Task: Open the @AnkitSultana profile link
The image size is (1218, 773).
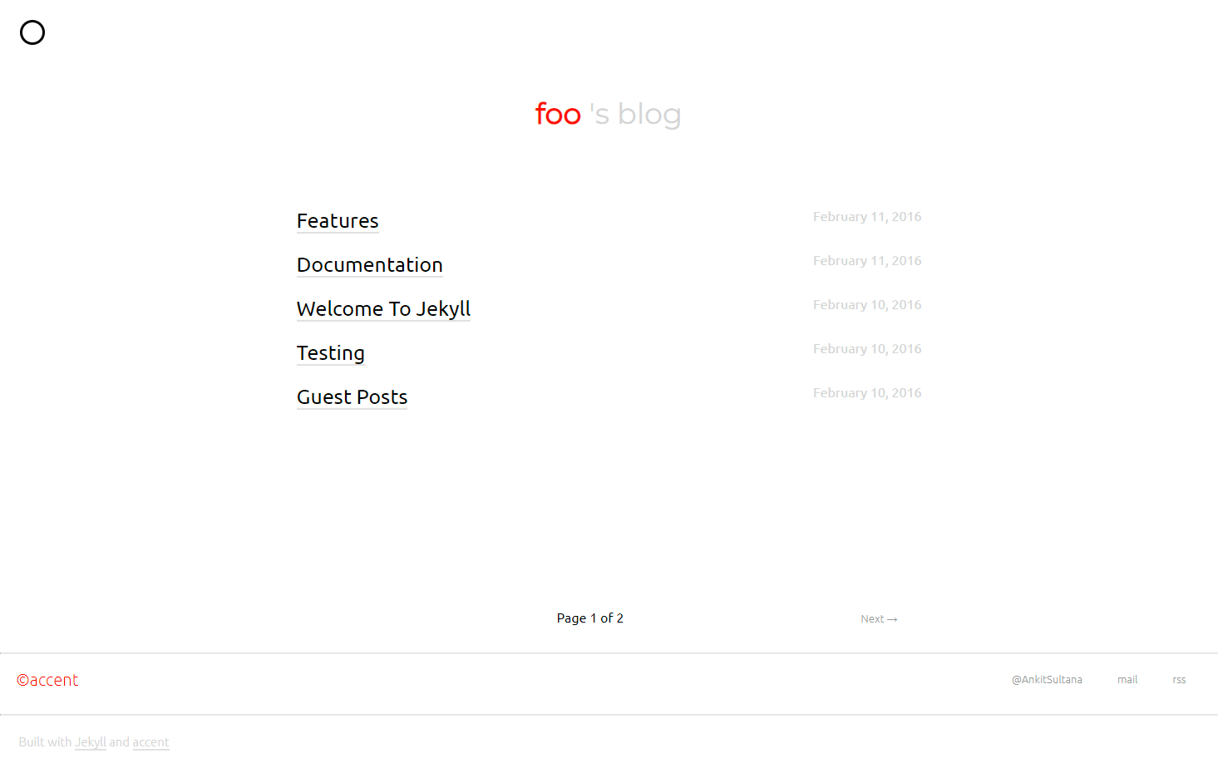Action: coord(1047,680)
